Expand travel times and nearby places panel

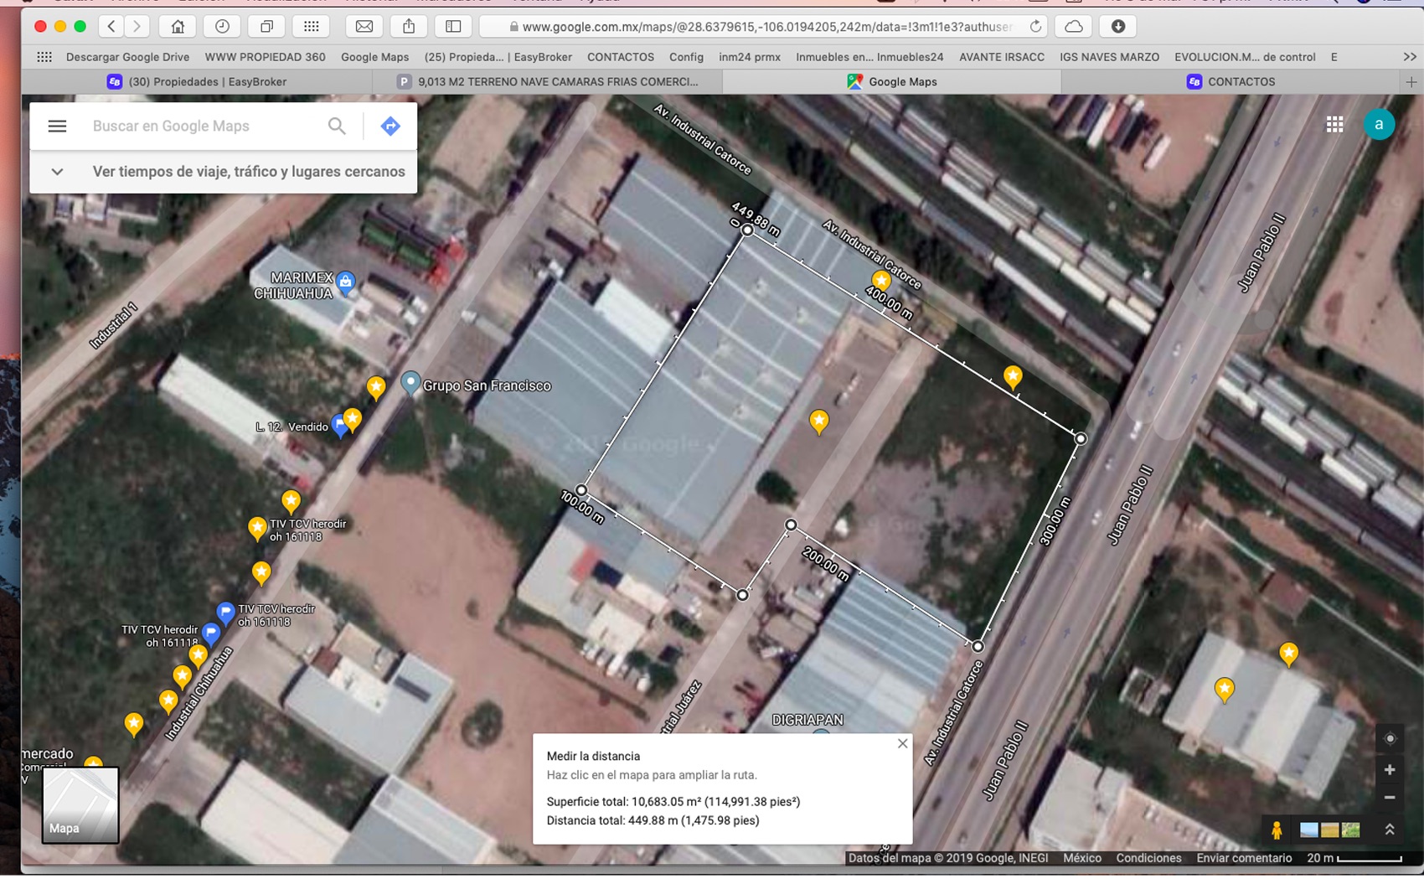(57, 172)
